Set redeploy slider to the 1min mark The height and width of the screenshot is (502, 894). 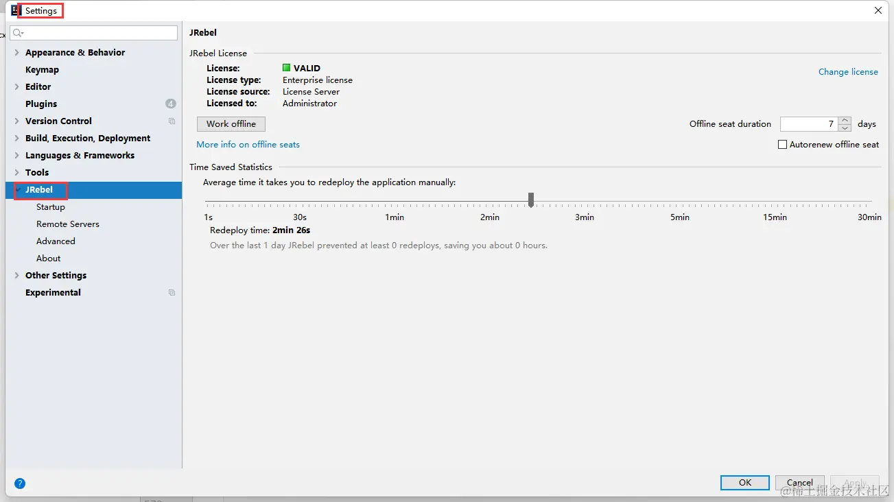[395, 202]
